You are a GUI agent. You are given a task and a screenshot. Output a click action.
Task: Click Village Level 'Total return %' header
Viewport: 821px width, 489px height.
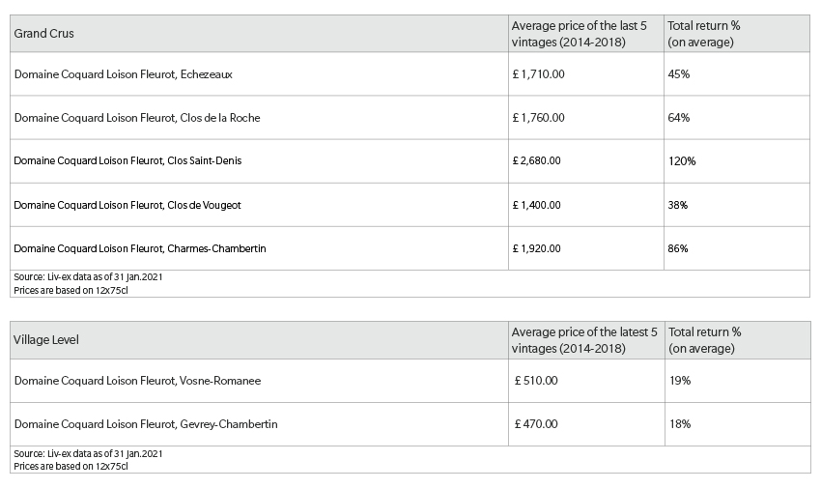(705, 340)
